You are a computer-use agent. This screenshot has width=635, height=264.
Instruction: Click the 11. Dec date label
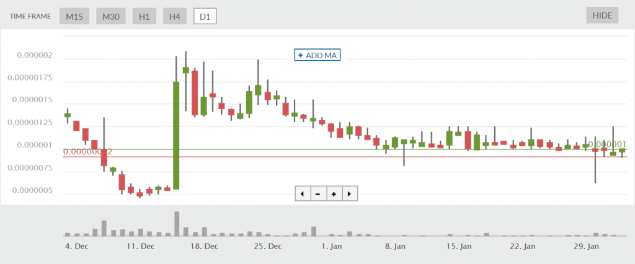(140, 246)
